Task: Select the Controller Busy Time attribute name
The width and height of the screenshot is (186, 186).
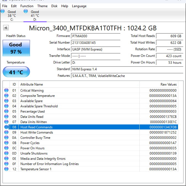Action: click(x=35, y=138)
